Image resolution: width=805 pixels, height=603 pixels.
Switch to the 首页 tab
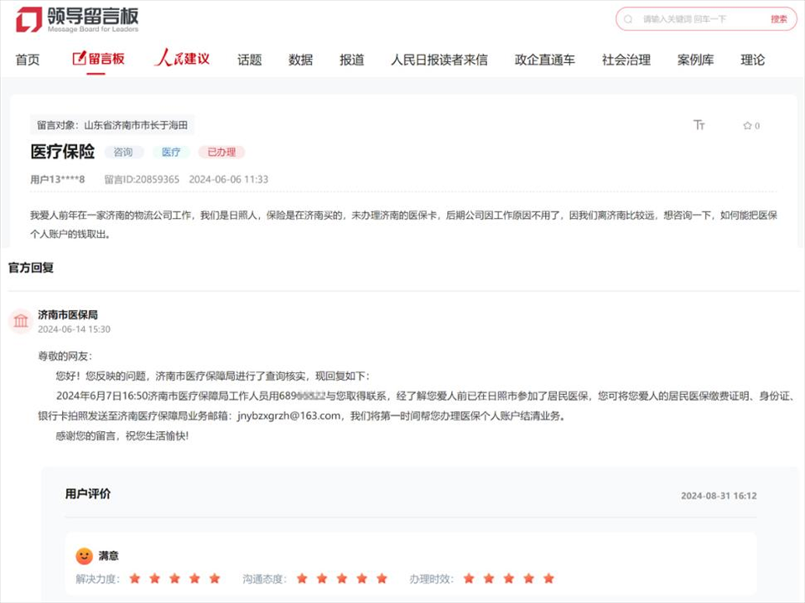tap(28, 60)
